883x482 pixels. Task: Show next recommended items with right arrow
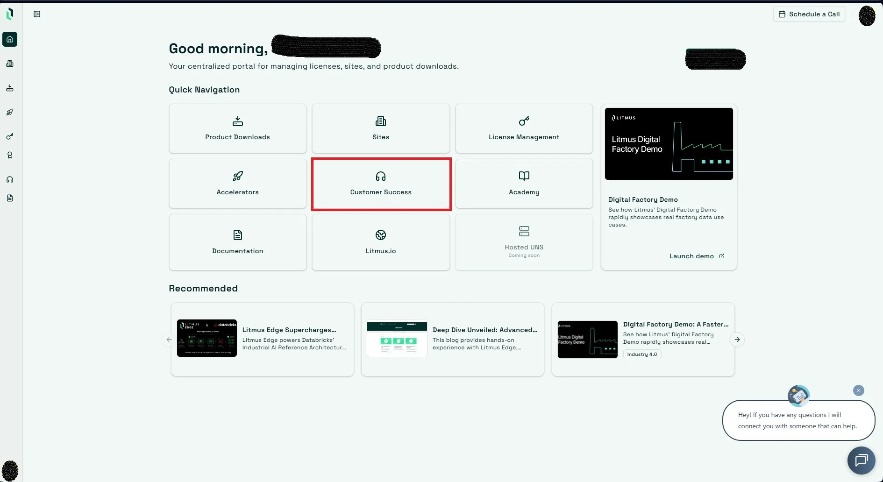click(737, 340)
